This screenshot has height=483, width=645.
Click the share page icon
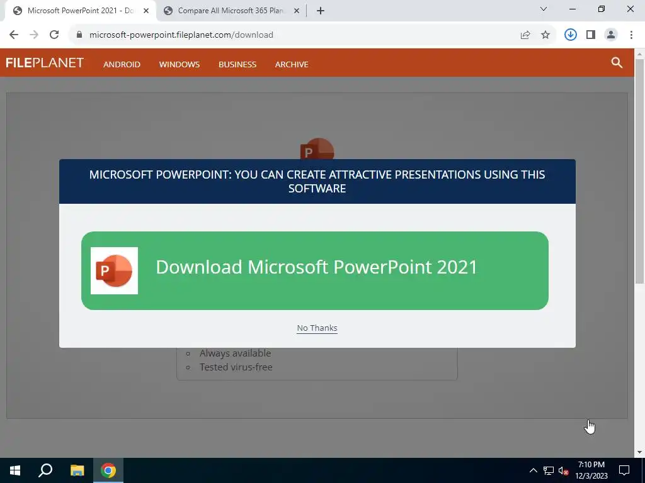pyautogui.click(x=525, y=35)
